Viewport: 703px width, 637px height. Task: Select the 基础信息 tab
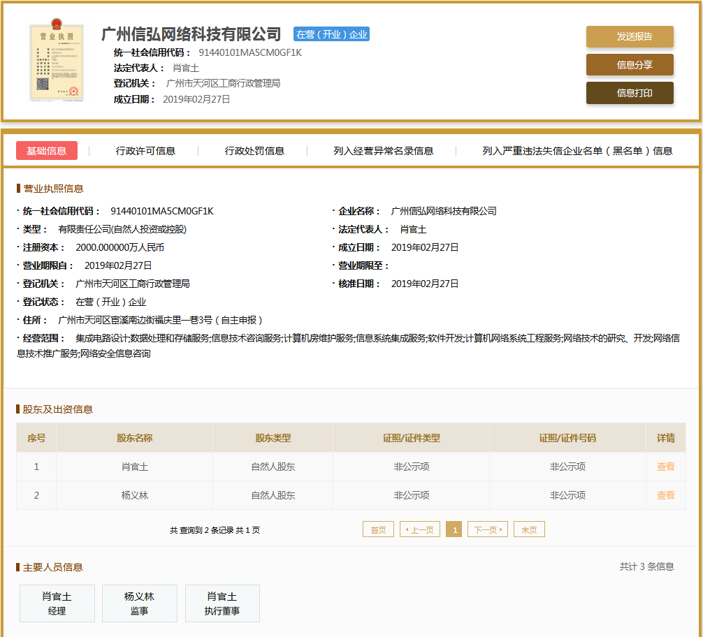pyautogui.click(x=47, y=151)
